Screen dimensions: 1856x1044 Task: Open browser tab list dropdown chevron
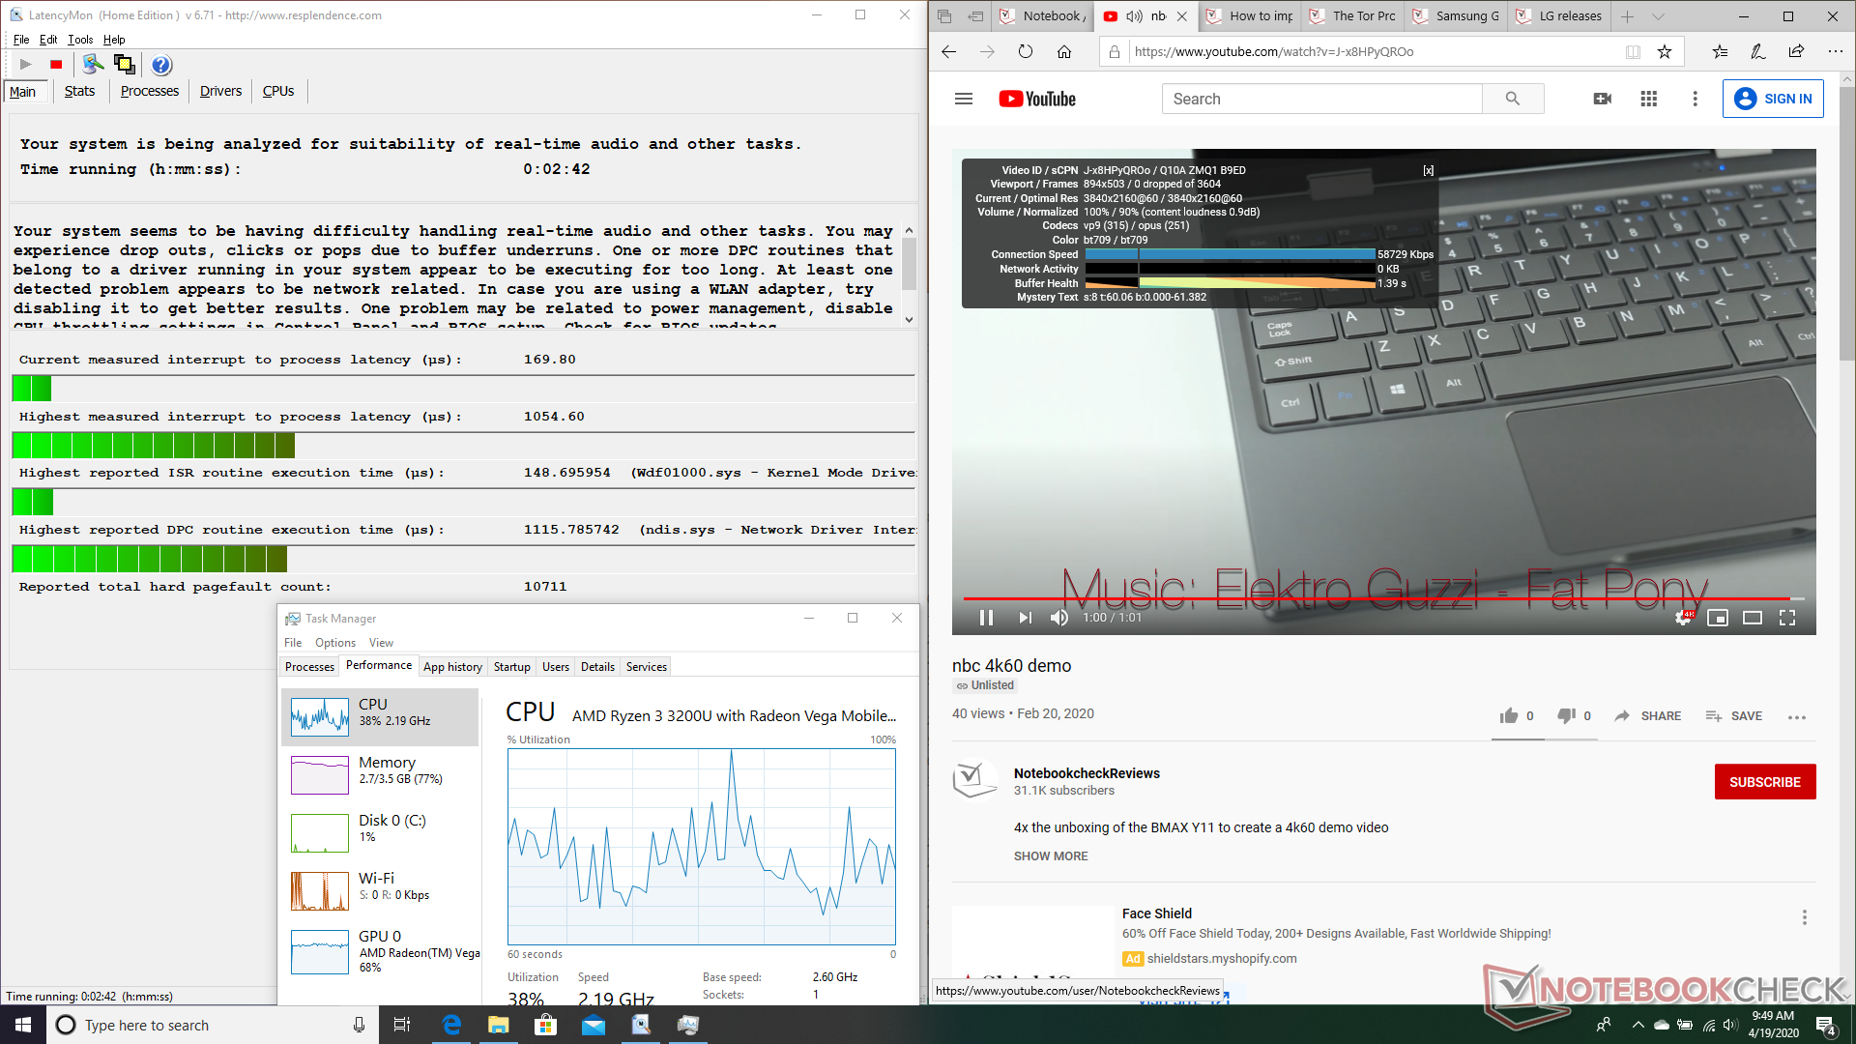[x=1659, y=16]
